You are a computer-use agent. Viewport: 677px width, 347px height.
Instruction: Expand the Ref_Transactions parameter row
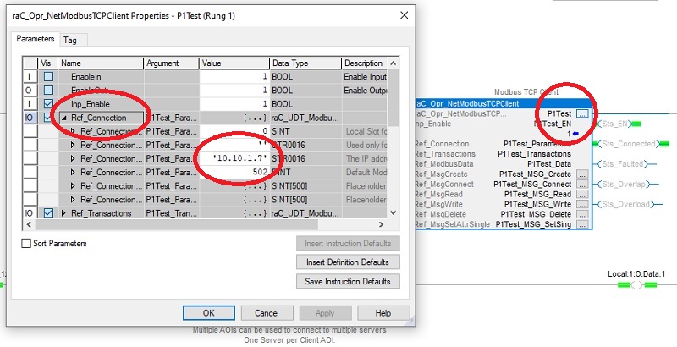pos(64,213)
